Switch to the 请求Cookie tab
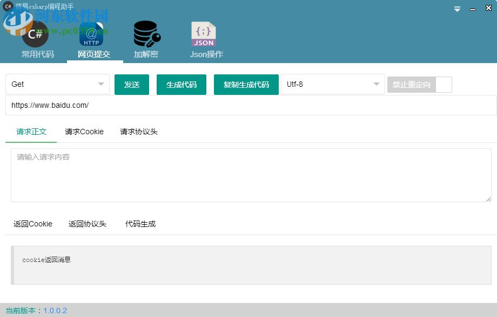Image resolution: width=497 pixels, height=317 pixels. tap(84, 132)
